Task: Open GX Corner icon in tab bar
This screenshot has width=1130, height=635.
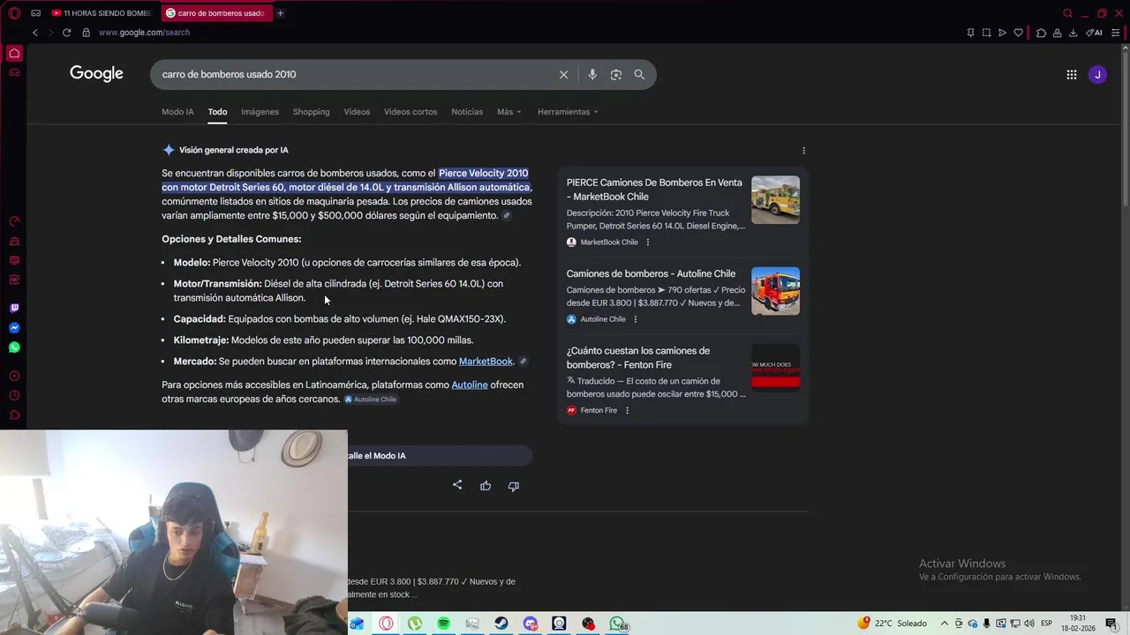Action: pos(35,13)
